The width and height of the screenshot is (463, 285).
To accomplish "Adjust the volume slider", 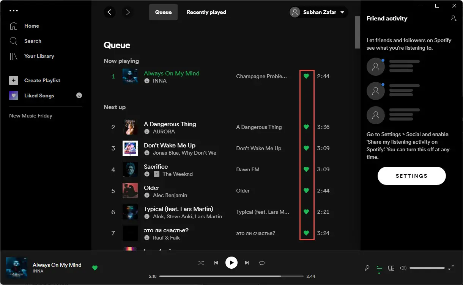I will (x=427, y=268).
